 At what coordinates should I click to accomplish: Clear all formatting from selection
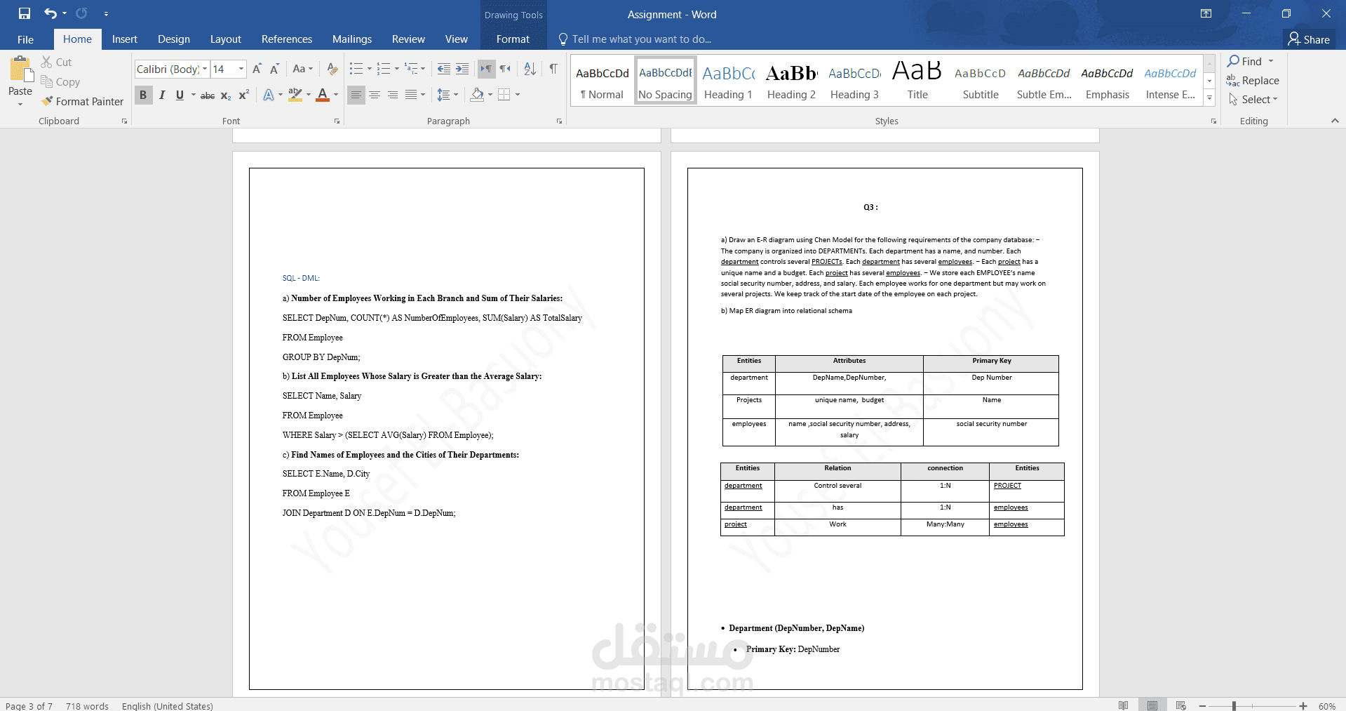pos(332,69)
